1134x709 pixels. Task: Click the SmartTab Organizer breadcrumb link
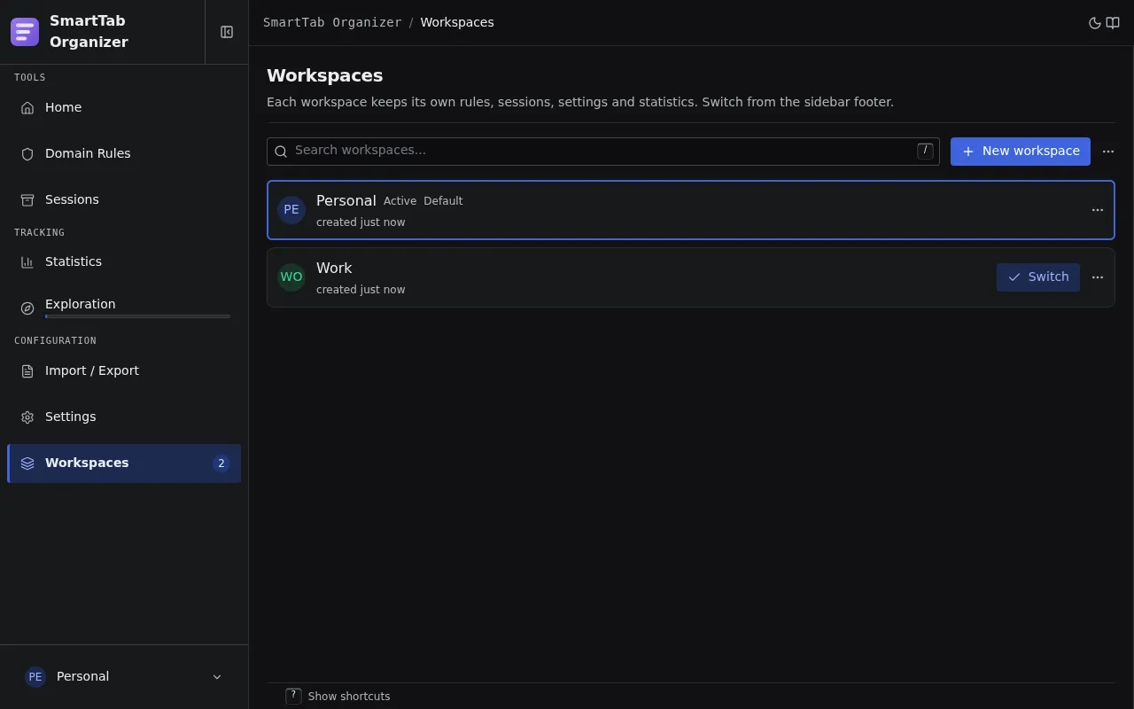click(332, 22)
